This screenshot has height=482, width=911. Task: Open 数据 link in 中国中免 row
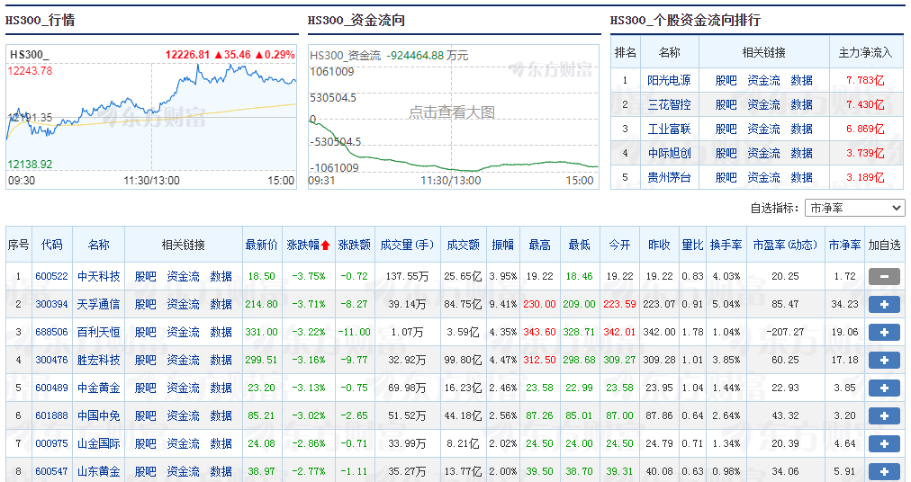point(221,415)
